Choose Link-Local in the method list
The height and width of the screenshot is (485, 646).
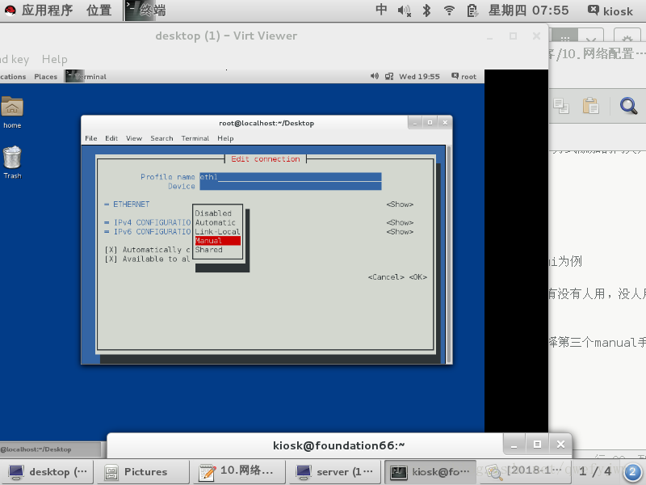[217, 231]
